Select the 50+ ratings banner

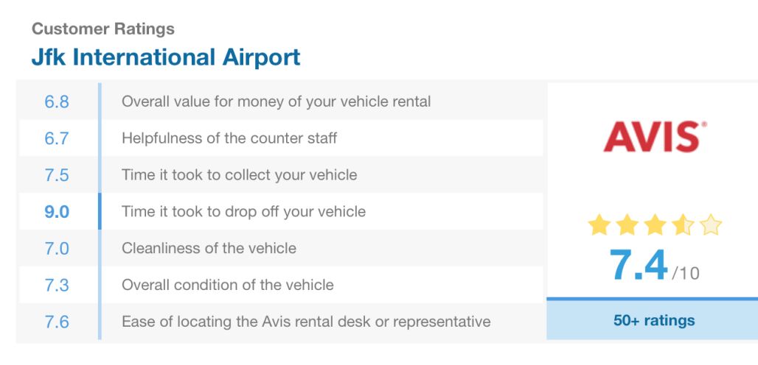tap(653, 320)
